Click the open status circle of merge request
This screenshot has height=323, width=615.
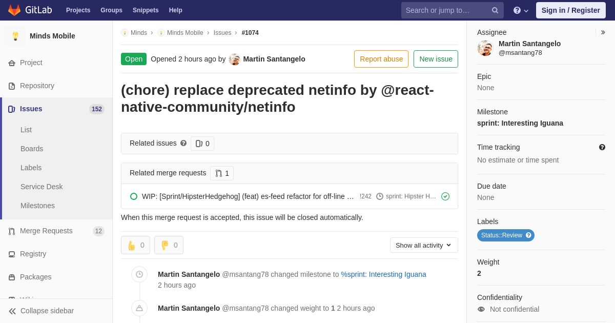[x=134, y=196]
